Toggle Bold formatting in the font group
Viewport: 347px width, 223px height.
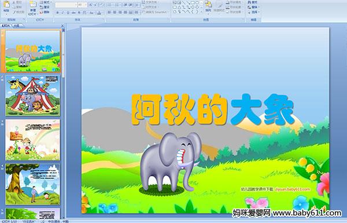point(57,13)
